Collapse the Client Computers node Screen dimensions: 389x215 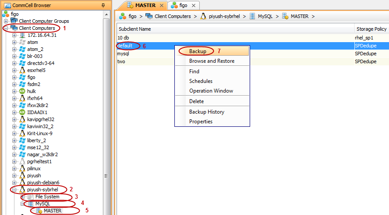point(6,28)
